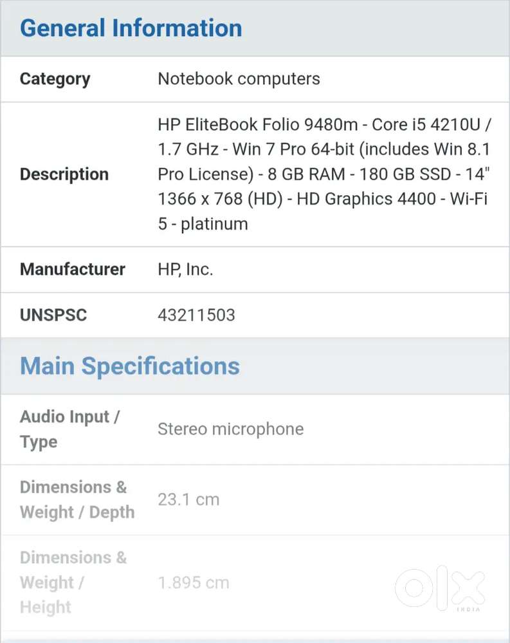This screenshot has width=510, height=643.
Task: Select the Dimensions & Weight / Depth label
Action: [x=77, y=500]
